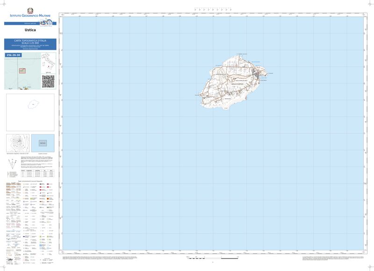Click the 'Carta Topografica d'Italia' blue banner
The image size is (374, 271).
click(x=30, y=44)
